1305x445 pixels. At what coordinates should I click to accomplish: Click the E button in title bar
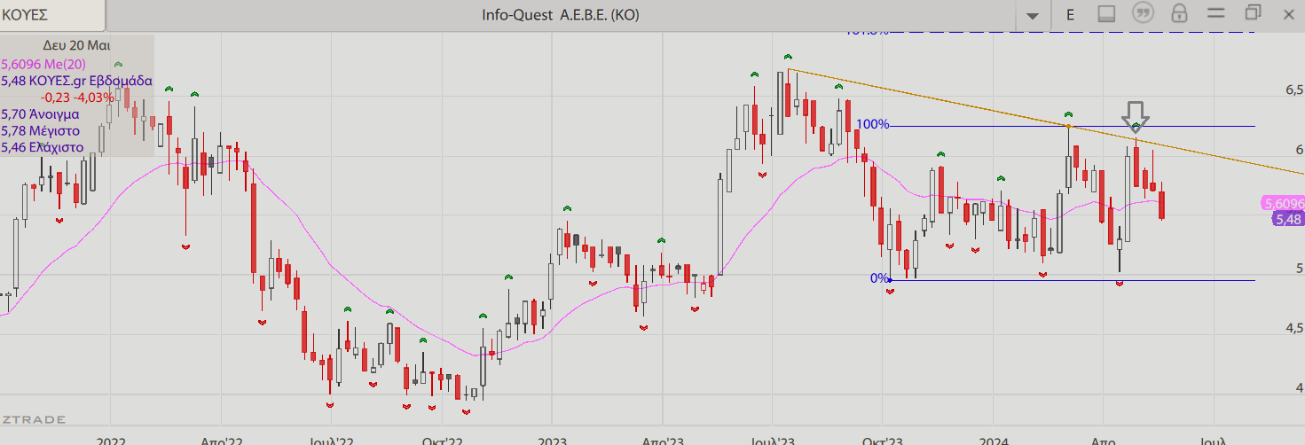point(1071,14)
